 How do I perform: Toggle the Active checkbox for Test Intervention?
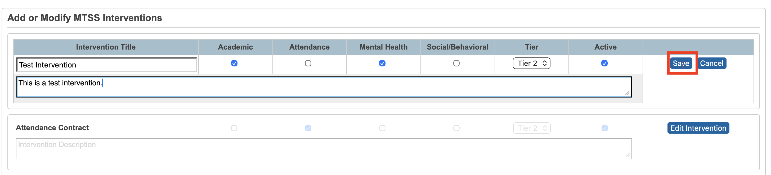point(605,63)
